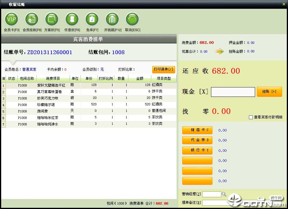Apply 任意折 custom discount icon
Screen dimensions: 288x209
tap(72, 20)
